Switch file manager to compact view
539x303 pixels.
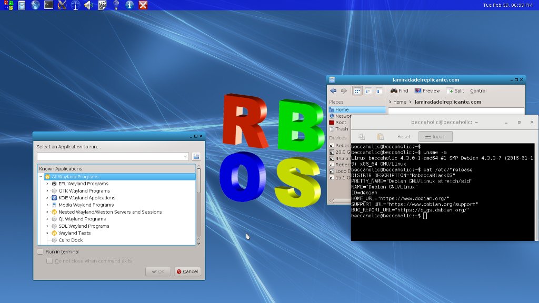tap(368, 90)
